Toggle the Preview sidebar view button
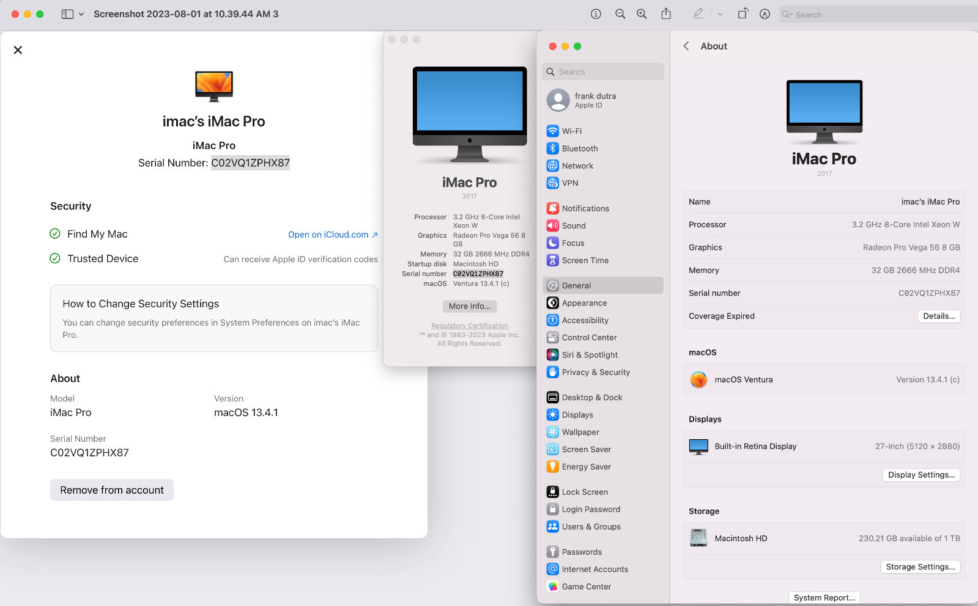978x606 pixels. click(x=67, y=14)
